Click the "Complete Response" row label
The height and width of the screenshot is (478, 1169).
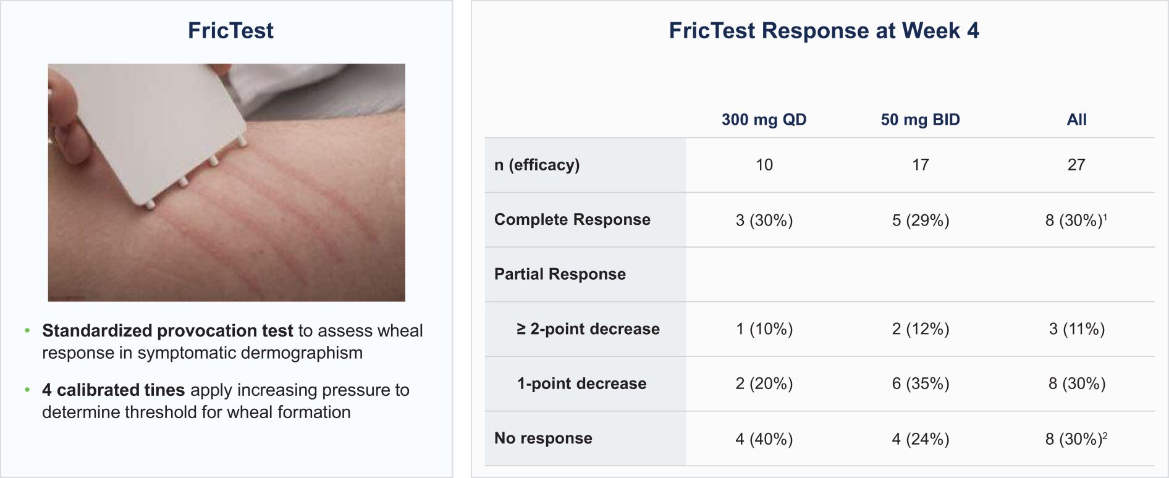pos(572,220)
